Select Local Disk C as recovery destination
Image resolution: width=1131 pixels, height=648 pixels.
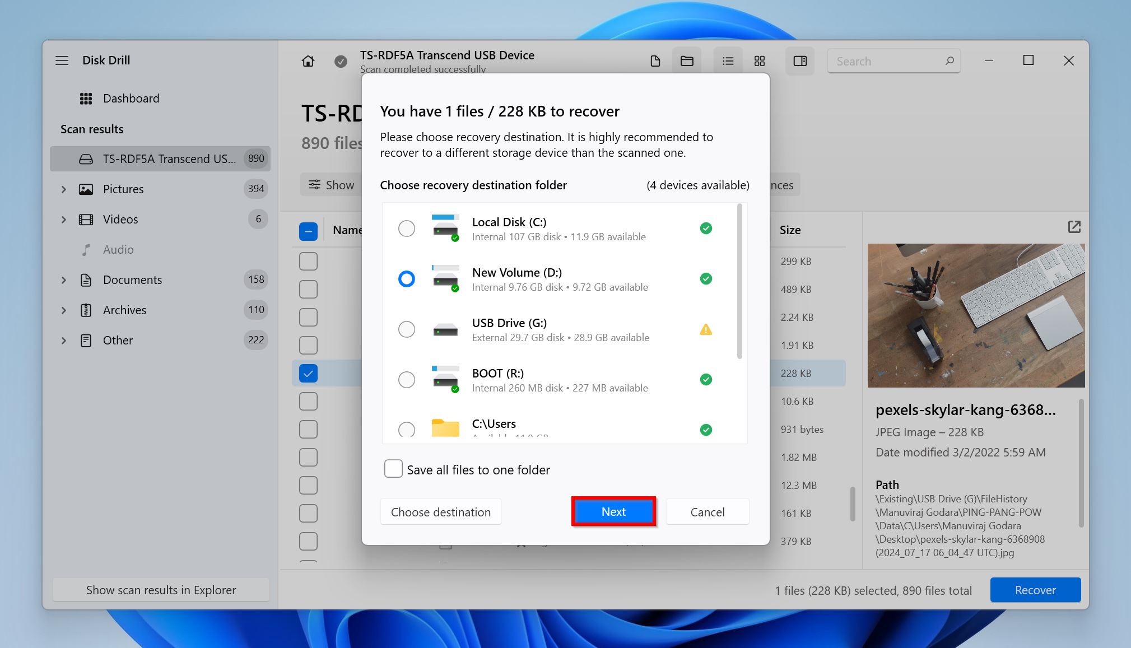[407, 229]
